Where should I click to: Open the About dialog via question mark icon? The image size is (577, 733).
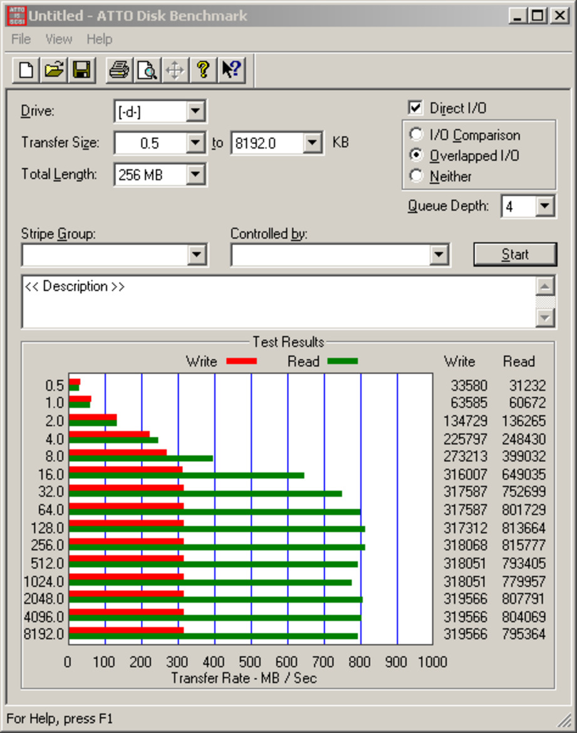tap(202, 70)
